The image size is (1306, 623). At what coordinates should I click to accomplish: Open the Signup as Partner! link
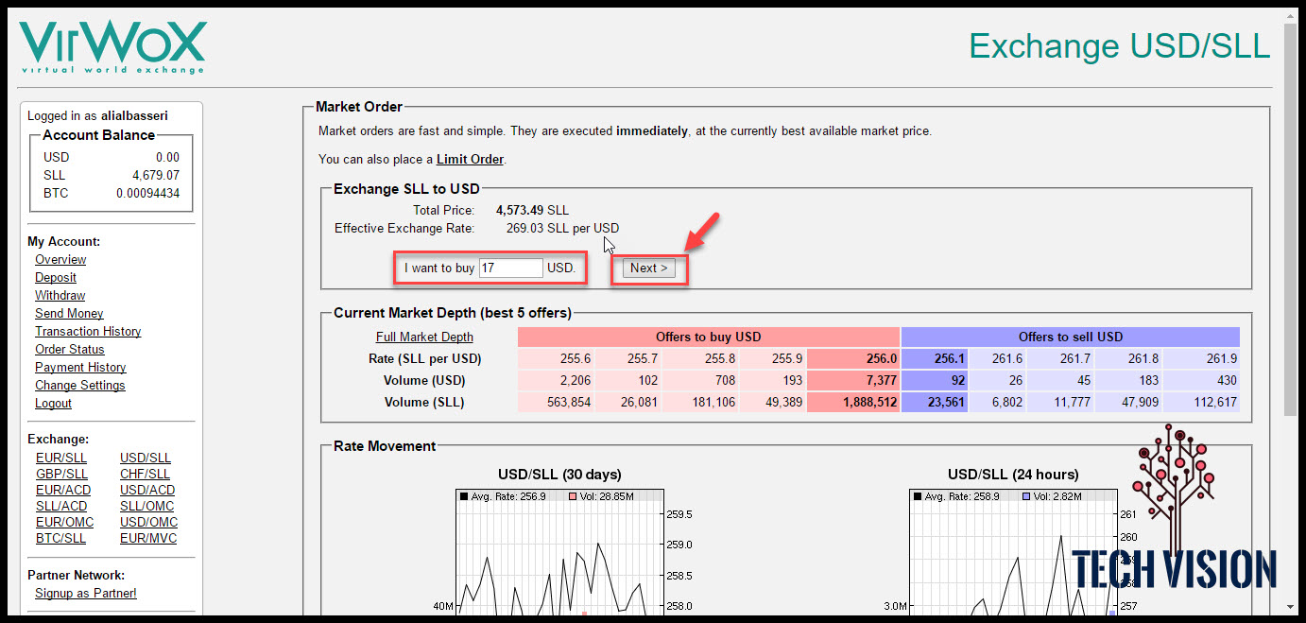point(86,593)
